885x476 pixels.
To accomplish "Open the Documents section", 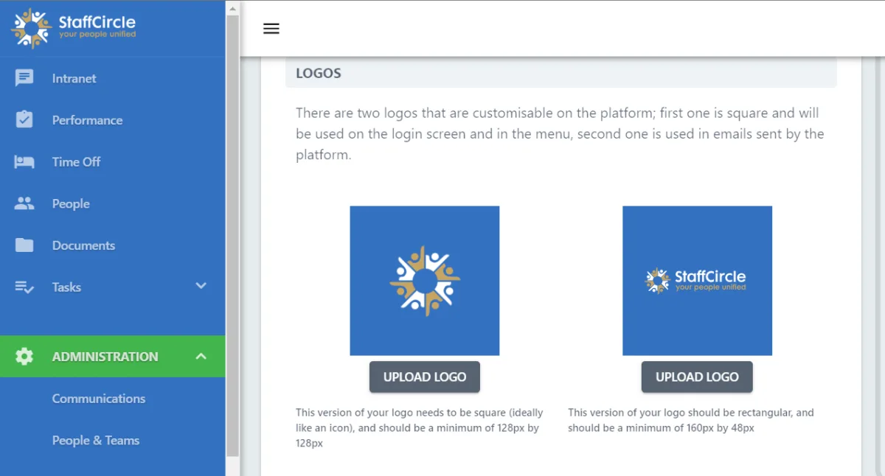I will pyautogui.click(x=112, y=245).
